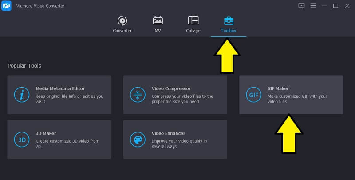Open 3D Maker via its description text
This screenshot has width=355, height=180.
coord(67,144)
